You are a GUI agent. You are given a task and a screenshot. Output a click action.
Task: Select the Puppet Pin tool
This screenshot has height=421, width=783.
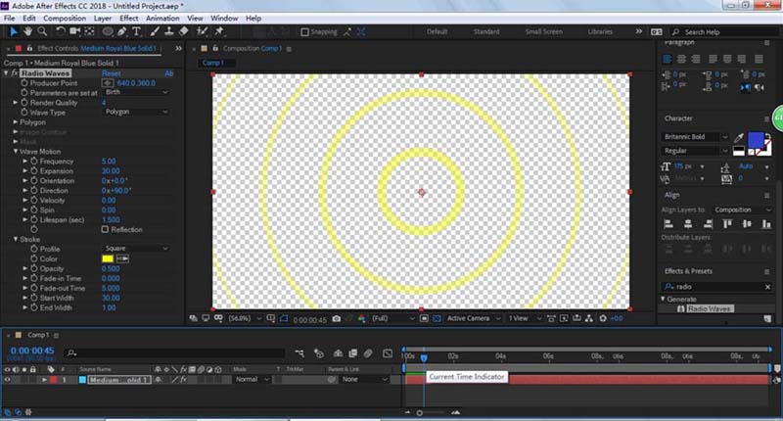218,31
